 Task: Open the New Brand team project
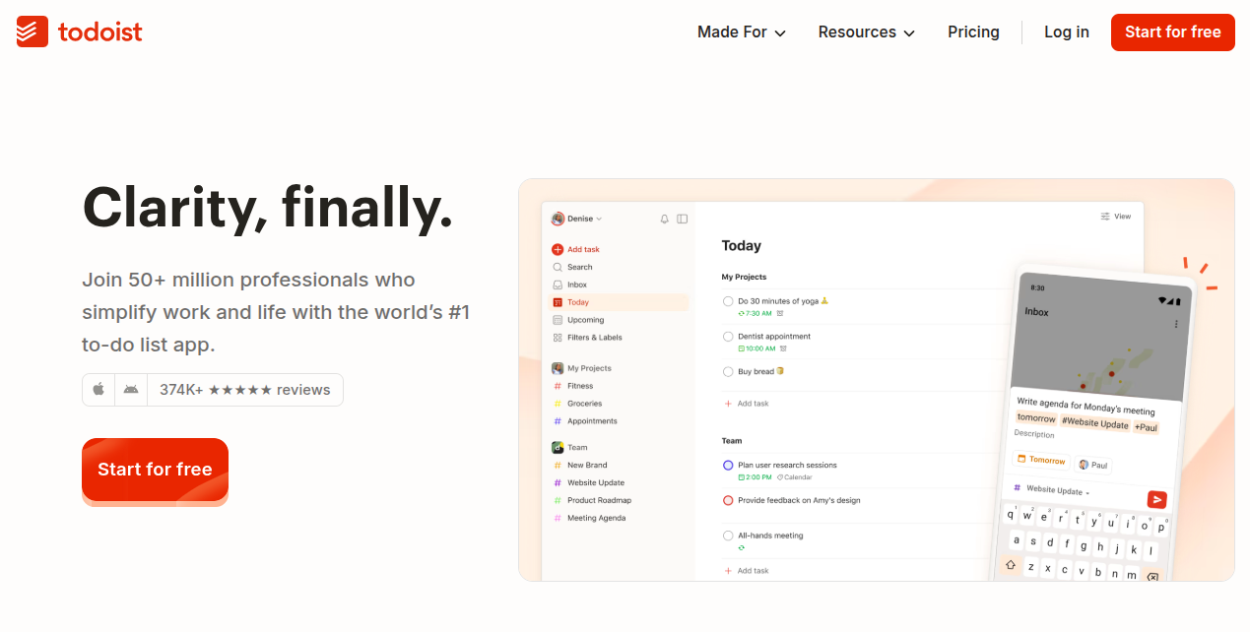coord(580,465)
